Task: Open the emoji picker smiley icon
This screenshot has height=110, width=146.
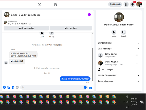Action: point(85,87)
